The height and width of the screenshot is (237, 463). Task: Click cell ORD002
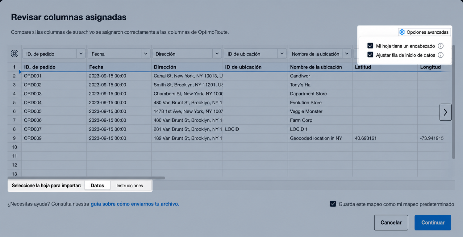(x=54, y=85)
